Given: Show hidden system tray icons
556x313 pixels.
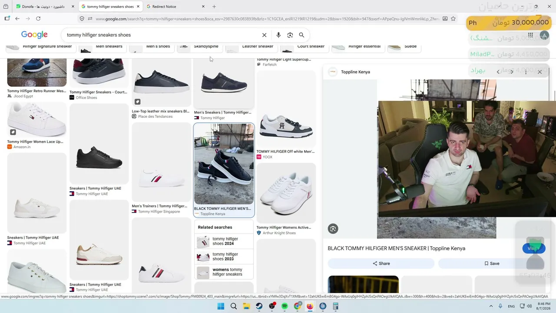Looking at the screenshot, I should pos(491,306).
